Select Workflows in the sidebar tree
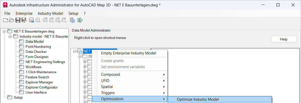Image resolution: width=301 pixels, height=103 pixels. pyautogui.click(x=33, y=67)
